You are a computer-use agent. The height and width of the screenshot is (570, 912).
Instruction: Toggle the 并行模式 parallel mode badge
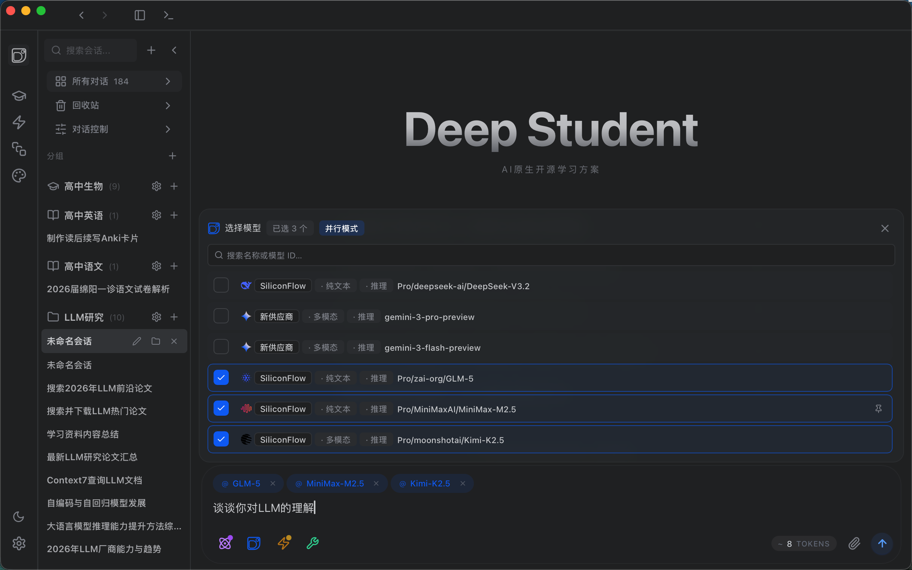point(342,228)
